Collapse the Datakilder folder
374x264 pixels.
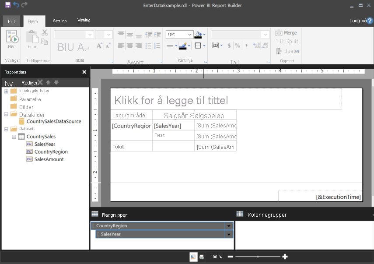pos(6,114)
